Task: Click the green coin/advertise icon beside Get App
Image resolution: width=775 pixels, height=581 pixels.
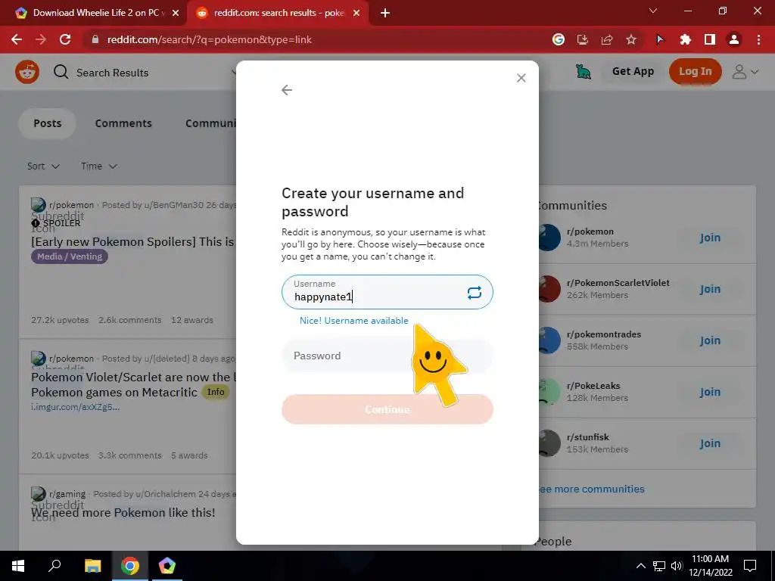Action: [x=584, y=72]
